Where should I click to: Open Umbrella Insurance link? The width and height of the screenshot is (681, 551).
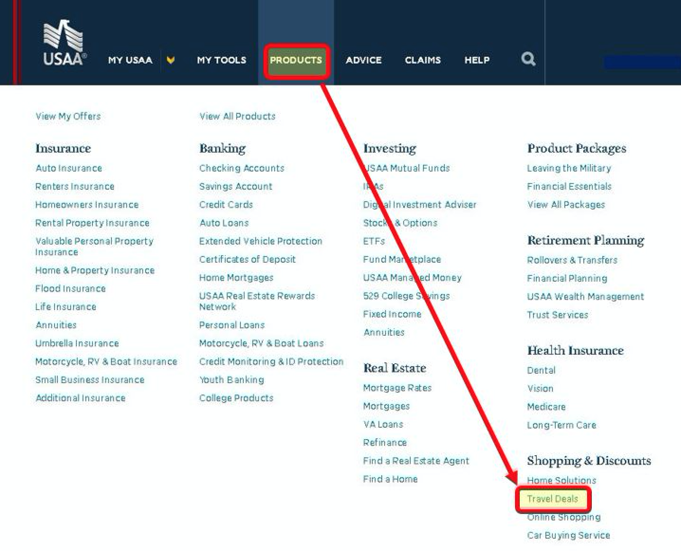[x=77, y=343]
